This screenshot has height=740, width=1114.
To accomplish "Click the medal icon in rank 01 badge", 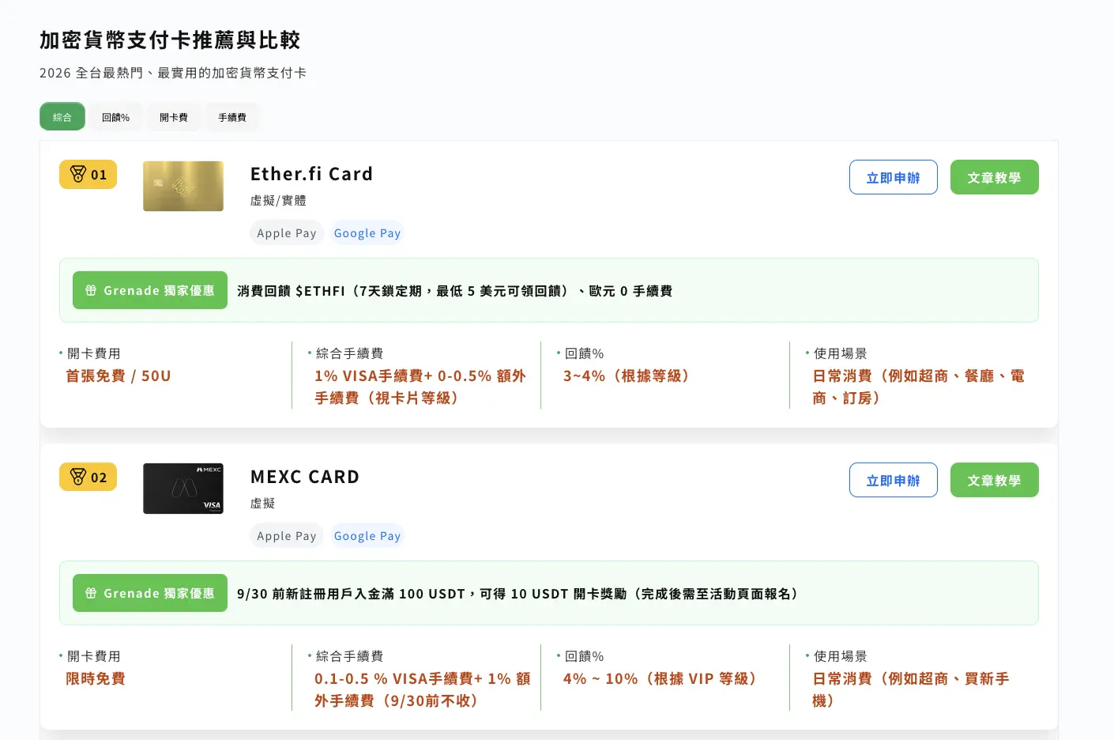I will (78, 175).
